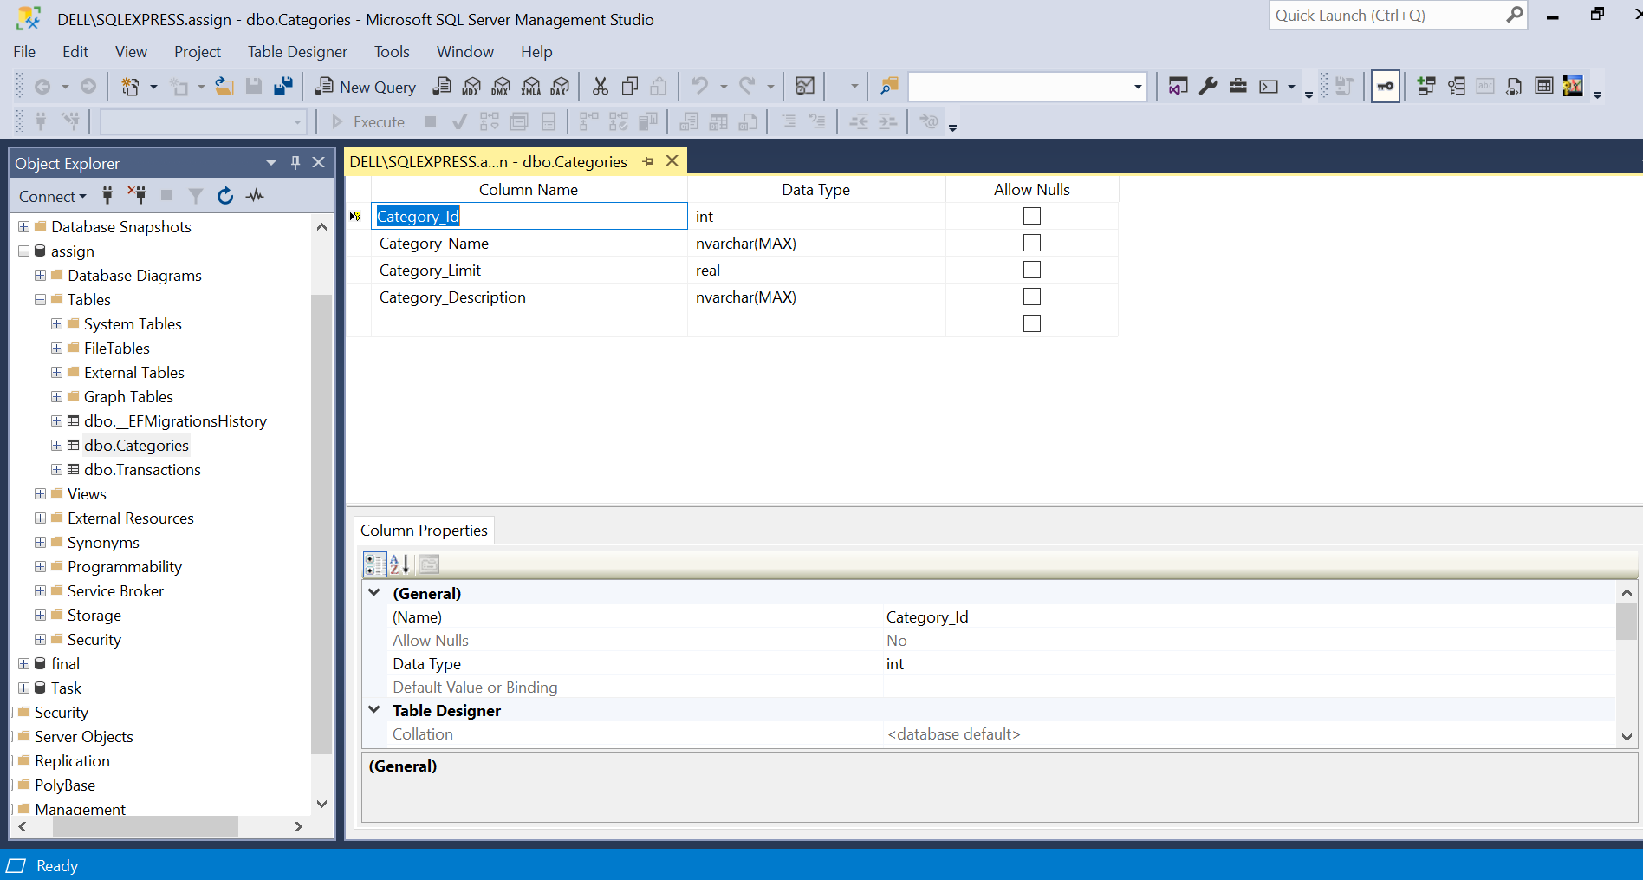Click the Connect plug icon in Object Explorer
The image size is (1643, 880).
107,196
